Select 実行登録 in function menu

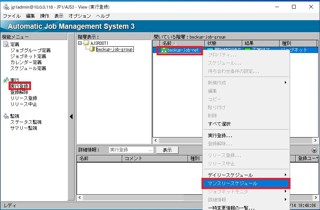[x=19, y=86]
